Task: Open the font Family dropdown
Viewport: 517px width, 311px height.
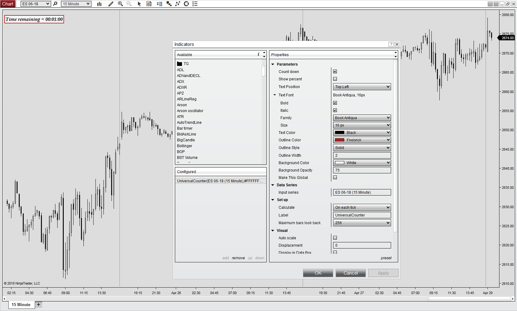Action: pos(362,118)
